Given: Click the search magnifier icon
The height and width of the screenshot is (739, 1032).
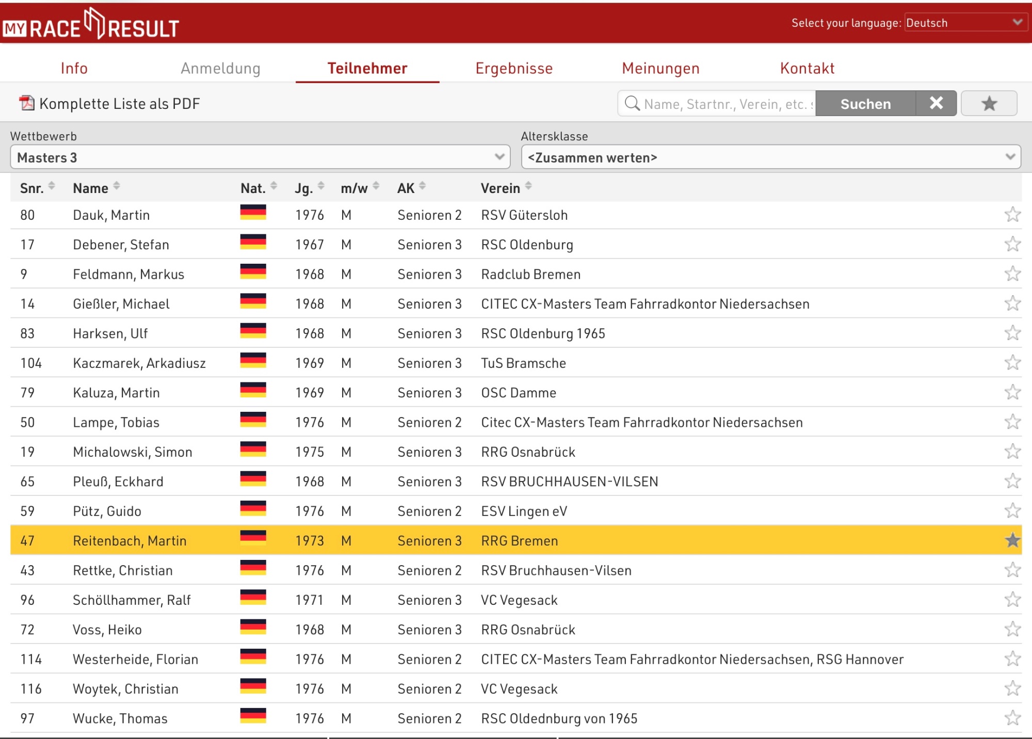Looking at the screenshot, I should 632,103.
